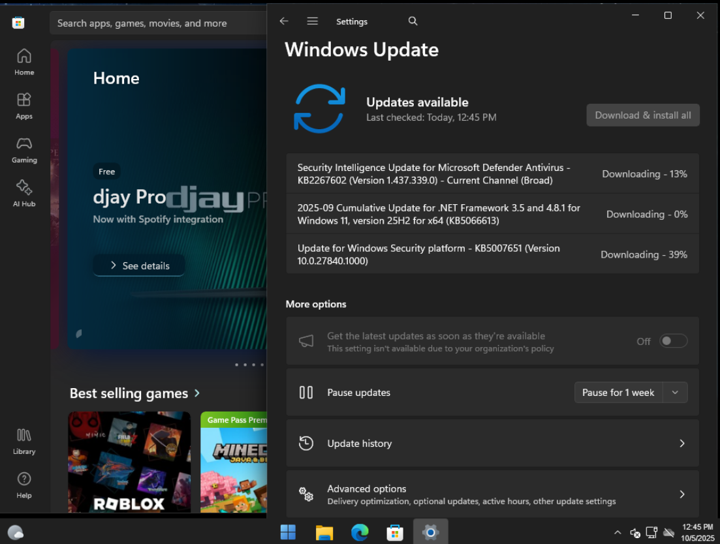720x544 pixels.
Task: Go back in Settings window
Action: tap(284, 21)
